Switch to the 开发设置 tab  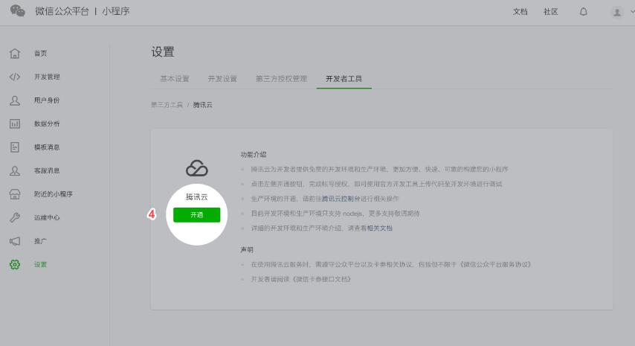tap(222, 78)
